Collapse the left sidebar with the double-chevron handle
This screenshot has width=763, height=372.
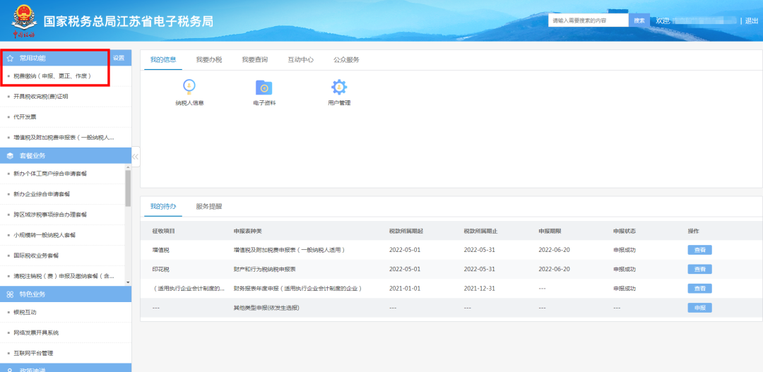pyautogui.click(x=135, y=157)
